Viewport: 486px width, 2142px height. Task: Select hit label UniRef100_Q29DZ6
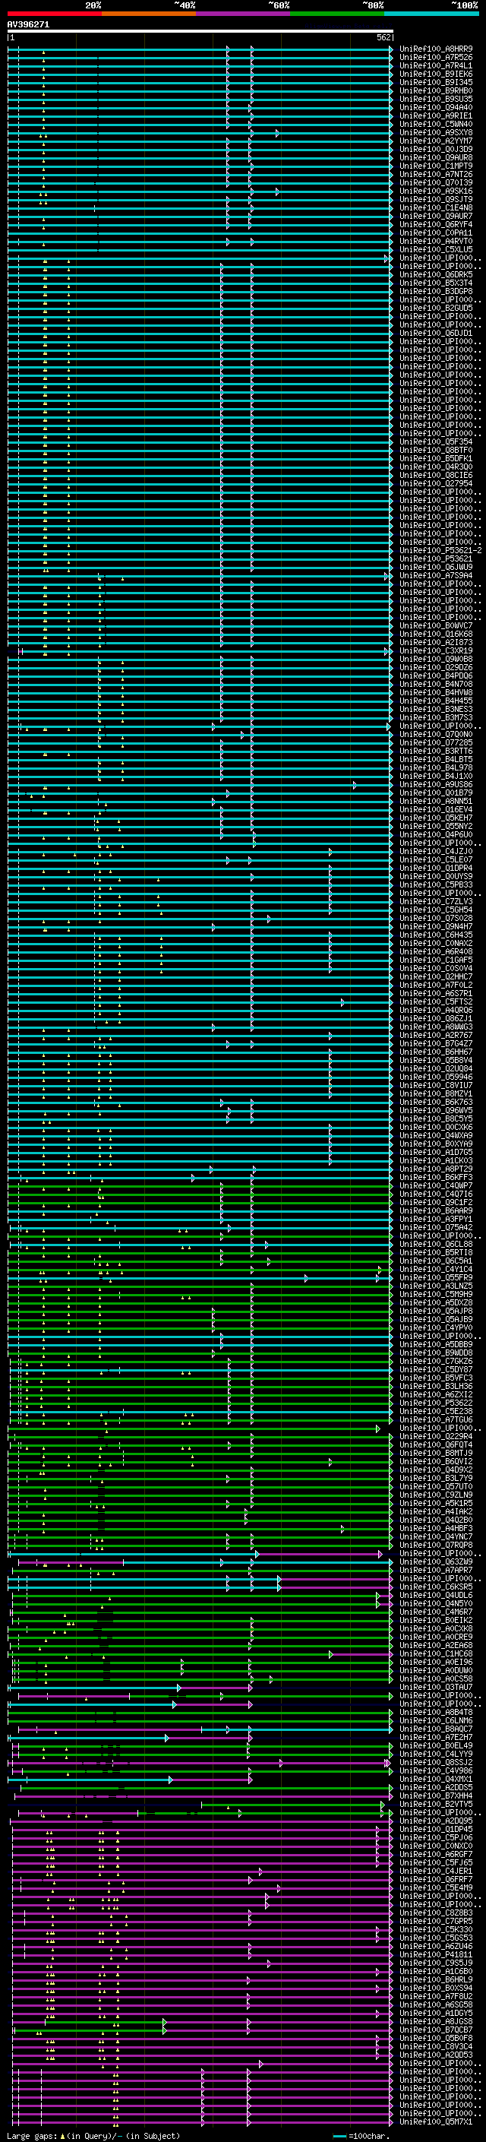coord(436,667)
